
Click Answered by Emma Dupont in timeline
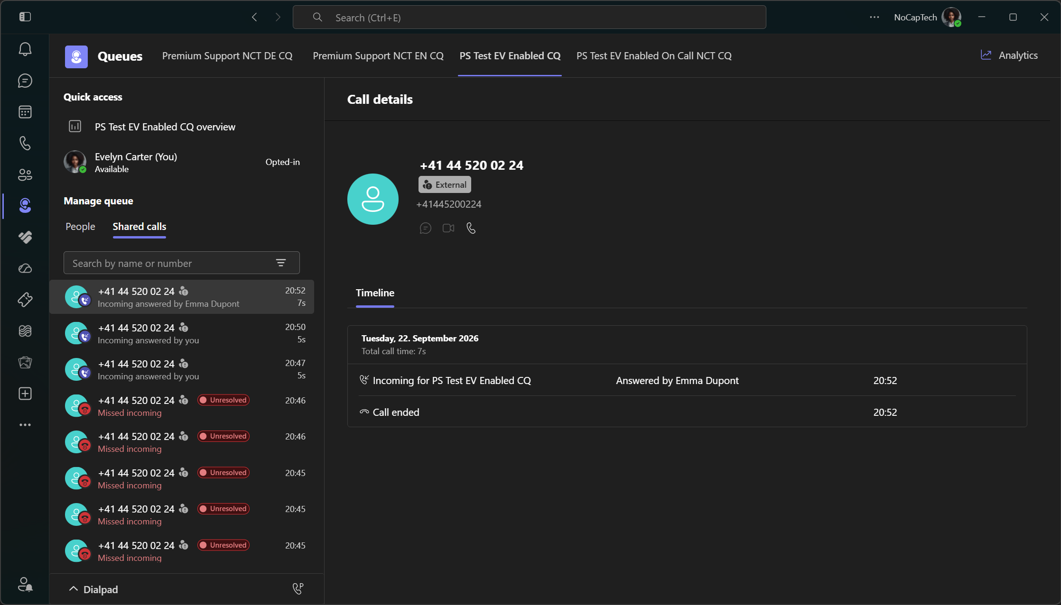click(x=677, y=381)
